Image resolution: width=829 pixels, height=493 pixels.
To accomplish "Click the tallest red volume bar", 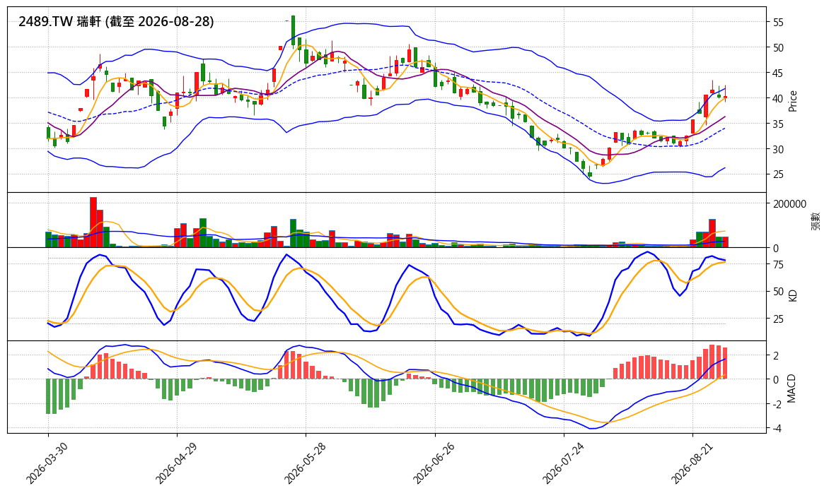I will click(93, 222).
